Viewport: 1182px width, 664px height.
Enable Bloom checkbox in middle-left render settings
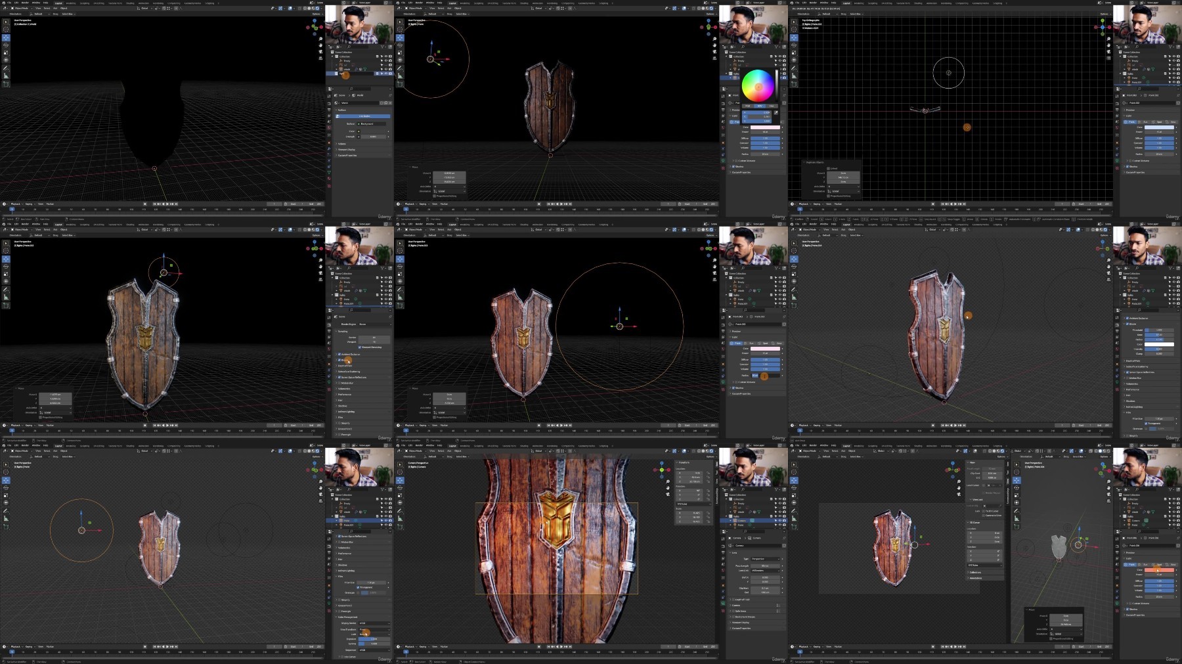click(x=339, y=360)
